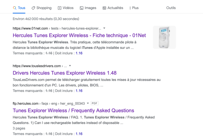Click the PDF badge on the hercules.com result
203x140 pixels.
(95, 103)
